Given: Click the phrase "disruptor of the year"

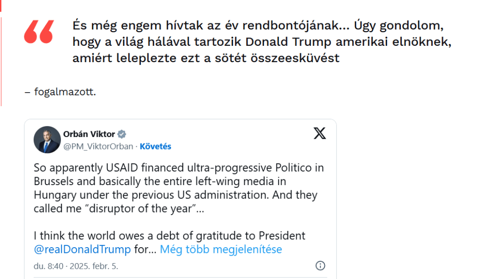Looking at the screenshot, I should [x=139, y=208].
